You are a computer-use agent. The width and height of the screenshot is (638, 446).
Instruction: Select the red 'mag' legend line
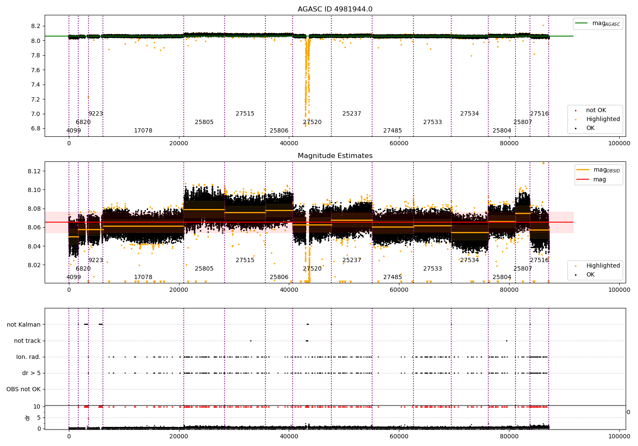click(583, 179)
